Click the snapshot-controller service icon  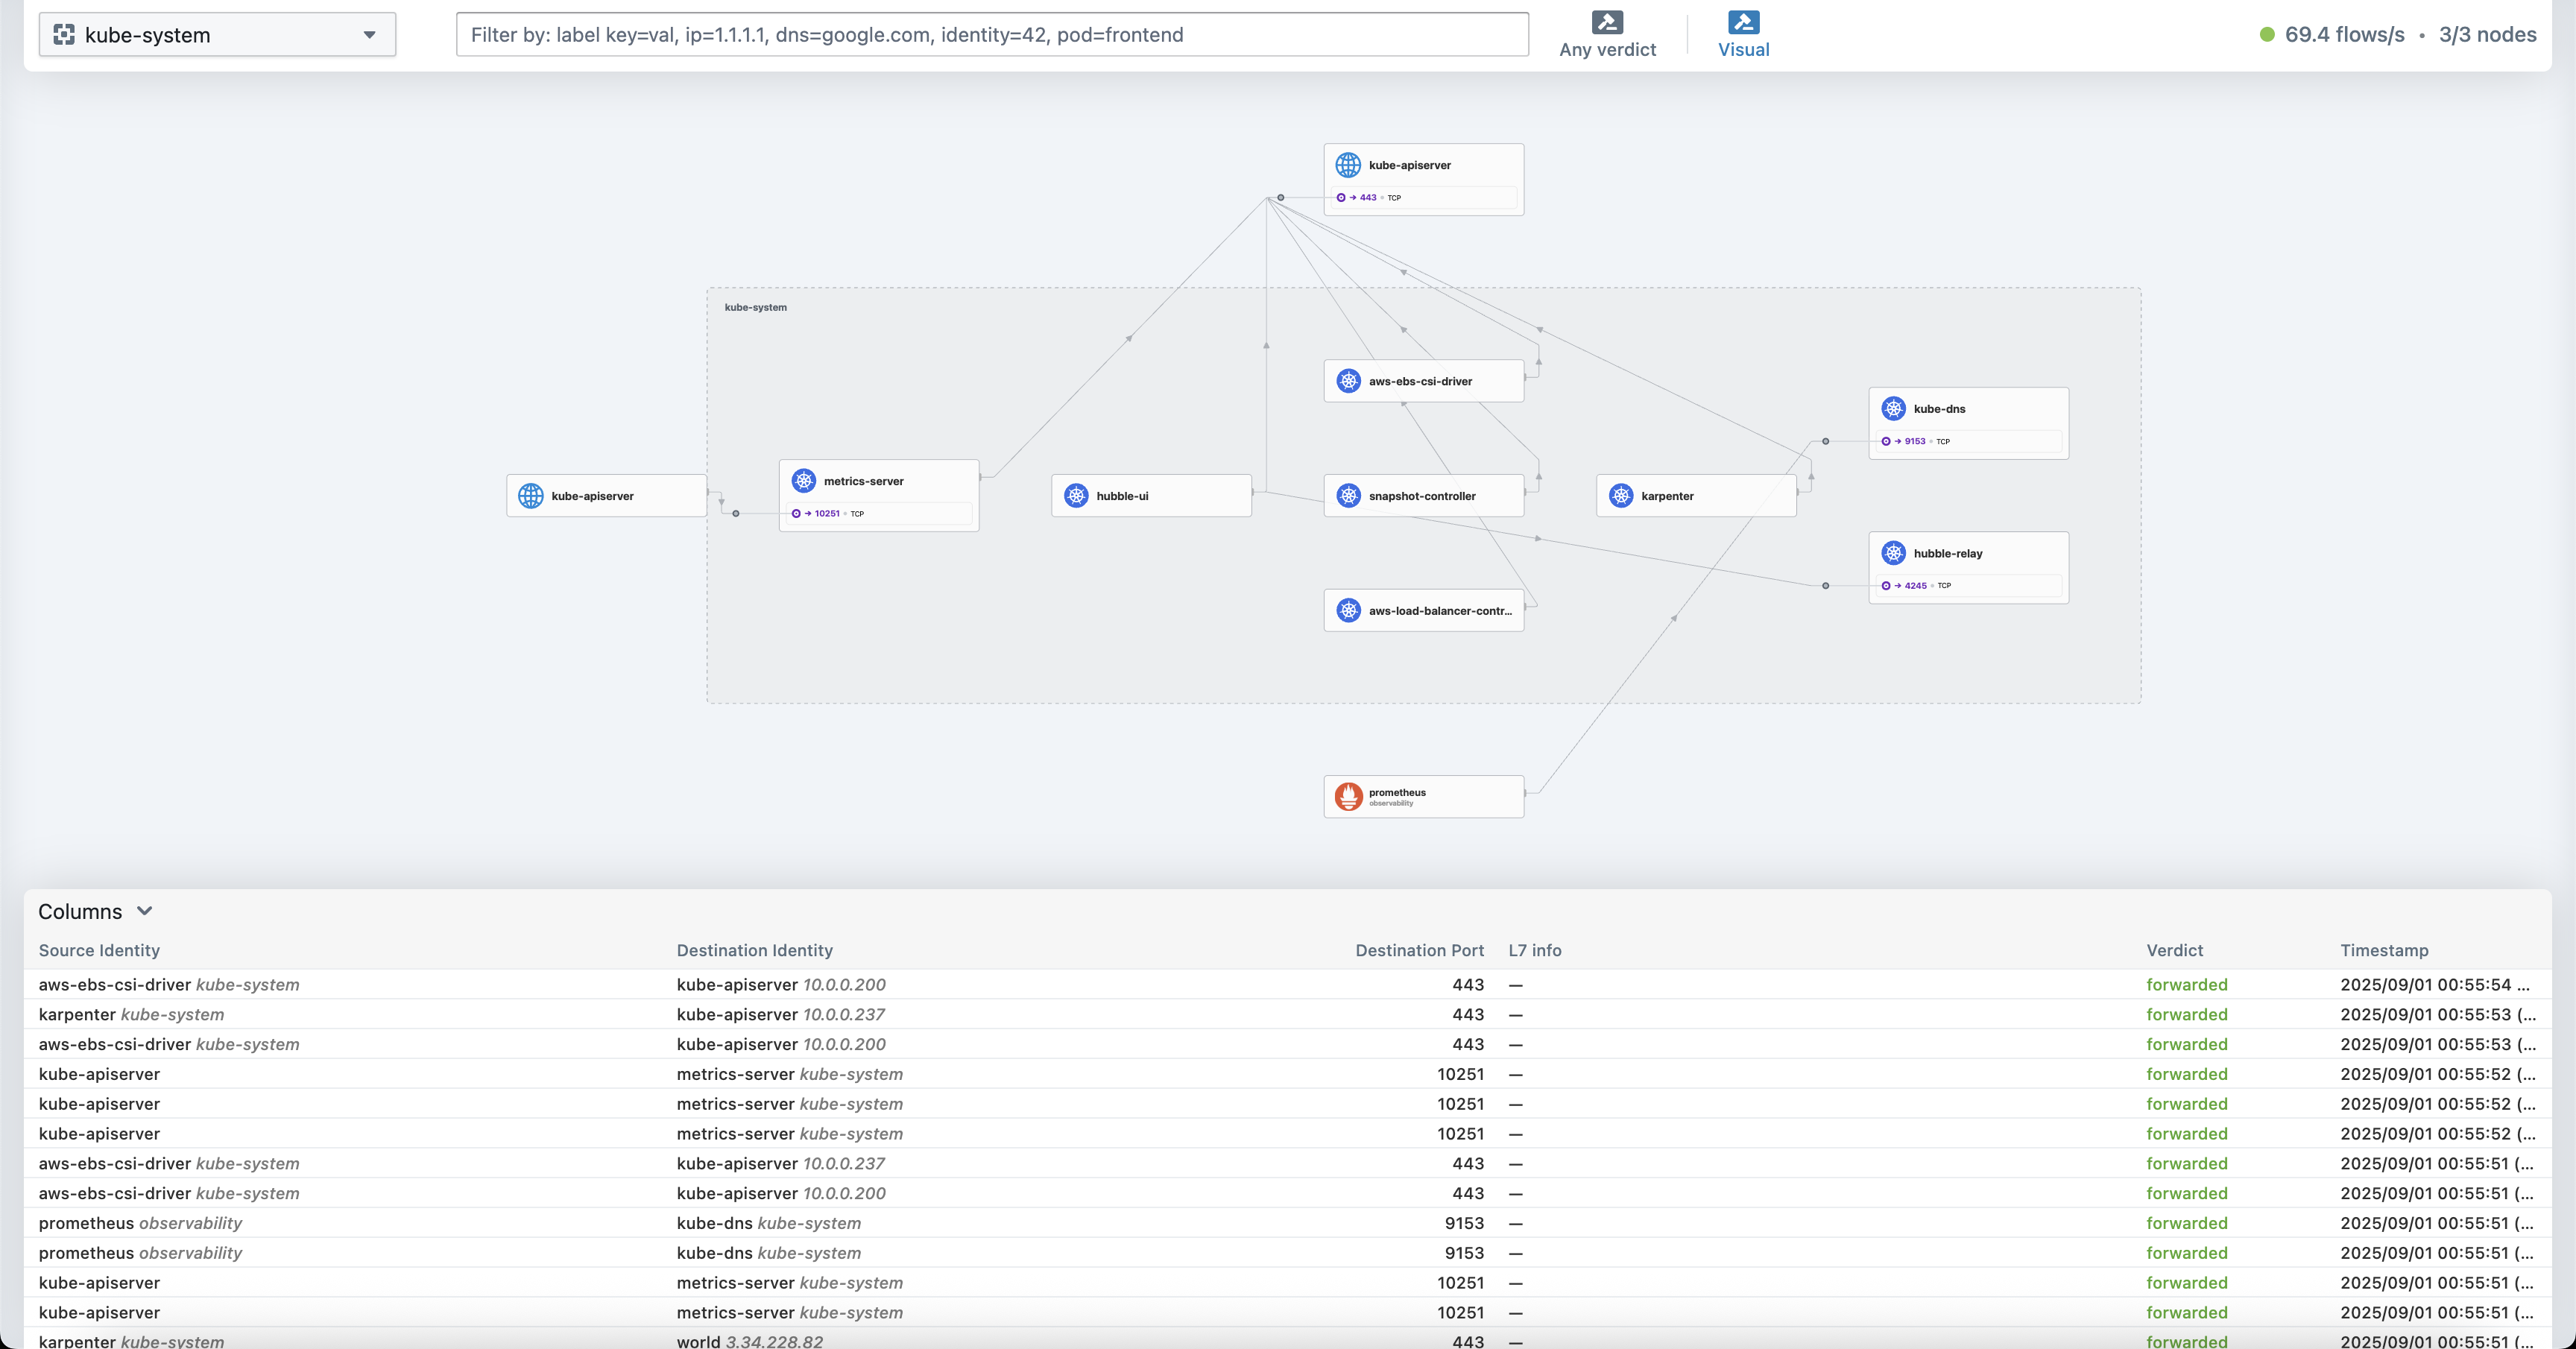click(x=1348, y=496)
